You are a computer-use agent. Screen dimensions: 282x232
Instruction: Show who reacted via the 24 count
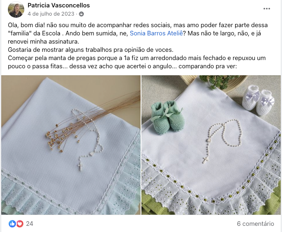click(x=30, y=224)
